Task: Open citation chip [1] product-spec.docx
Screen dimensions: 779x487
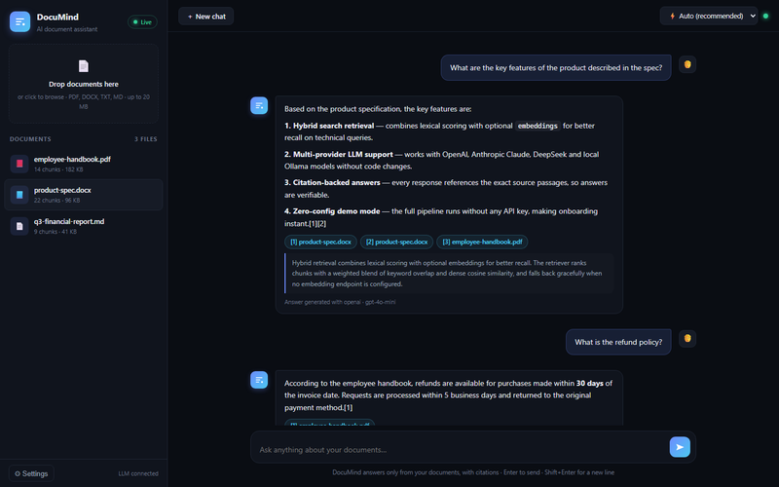Action: point(320,242)
